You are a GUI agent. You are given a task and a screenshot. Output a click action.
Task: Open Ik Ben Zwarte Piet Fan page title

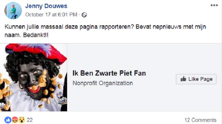point(109,73)
